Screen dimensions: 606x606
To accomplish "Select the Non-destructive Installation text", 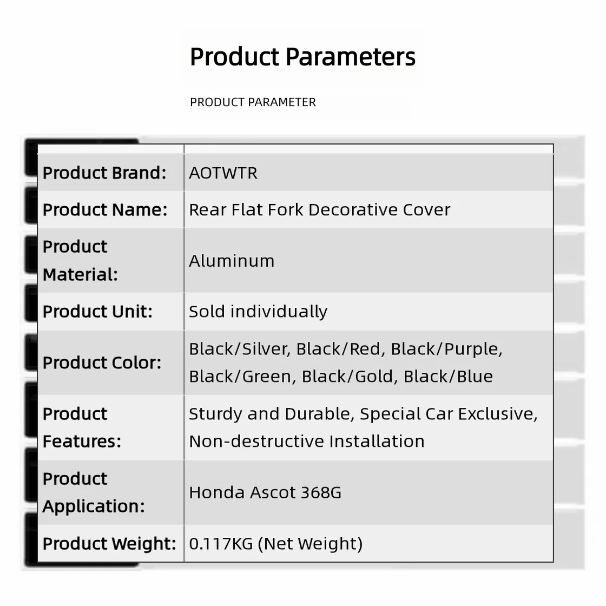I will [x=307, y=442].
